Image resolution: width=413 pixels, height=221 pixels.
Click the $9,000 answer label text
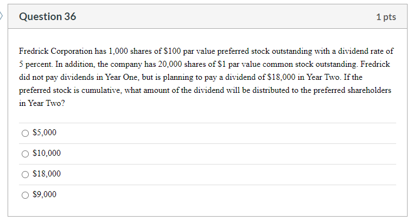(x=45, y=194)
